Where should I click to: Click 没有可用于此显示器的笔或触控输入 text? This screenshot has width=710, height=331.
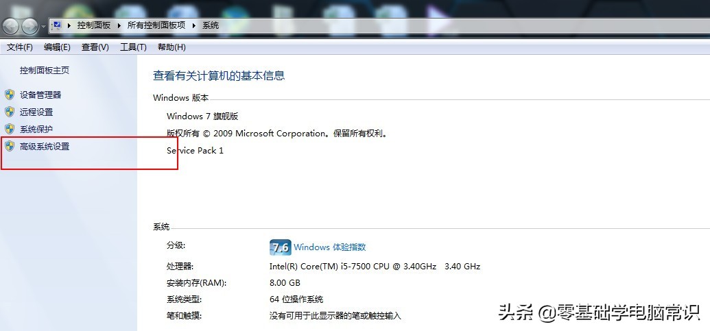(335, 316)
